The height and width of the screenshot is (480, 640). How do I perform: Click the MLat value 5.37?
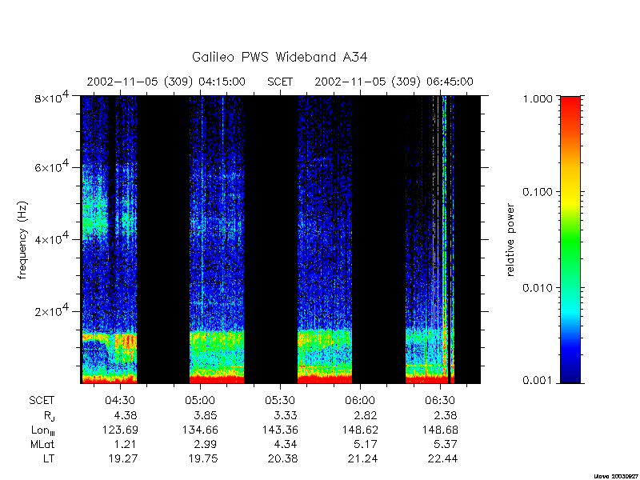[446, 444]
